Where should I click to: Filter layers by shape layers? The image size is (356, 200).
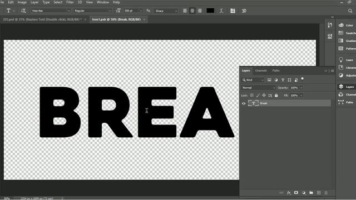pyautogui.click(x=289, y=80)
